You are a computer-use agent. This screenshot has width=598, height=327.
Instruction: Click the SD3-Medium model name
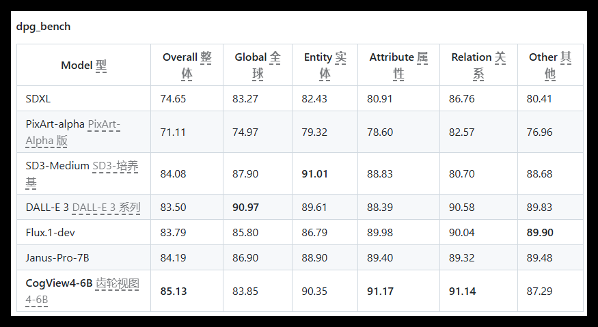click(x=57, y=166)
